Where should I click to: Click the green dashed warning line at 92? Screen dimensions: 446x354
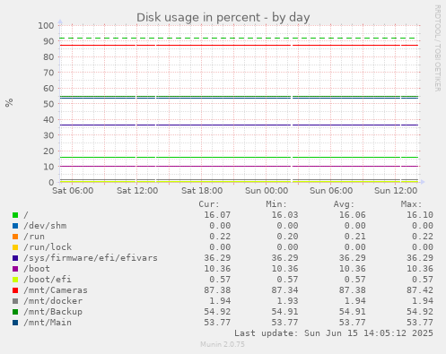(x=239, y=39)
